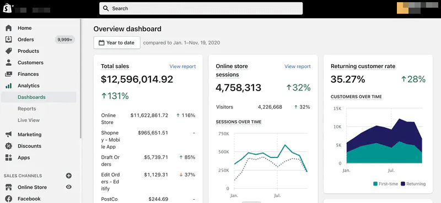
Task: Click the Online Store storefront icon
Action: point(9,187)
